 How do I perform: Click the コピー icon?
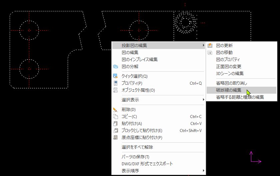pyautogui.click(x=116, y=117)
